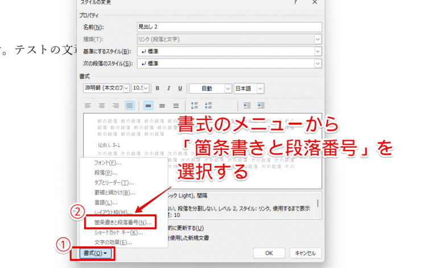Select justified alignment icon
The width and height of the screenshot is (421, 268).
pos(130,106)
